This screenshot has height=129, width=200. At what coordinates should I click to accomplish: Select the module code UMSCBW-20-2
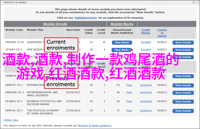(x=14, y=92)
